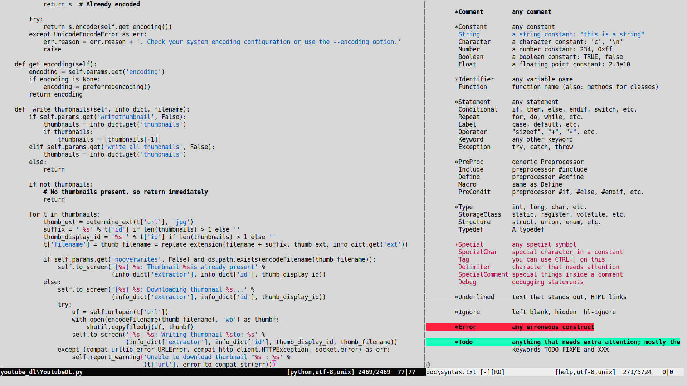Click the 'Float' group name
The image size is (687, 386).
point(467,64)
